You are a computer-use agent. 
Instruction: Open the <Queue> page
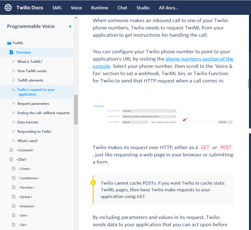25,197
